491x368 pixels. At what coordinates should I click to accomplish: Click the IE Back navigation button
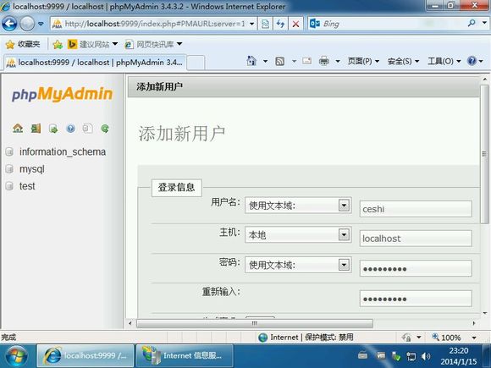(9, 24)
